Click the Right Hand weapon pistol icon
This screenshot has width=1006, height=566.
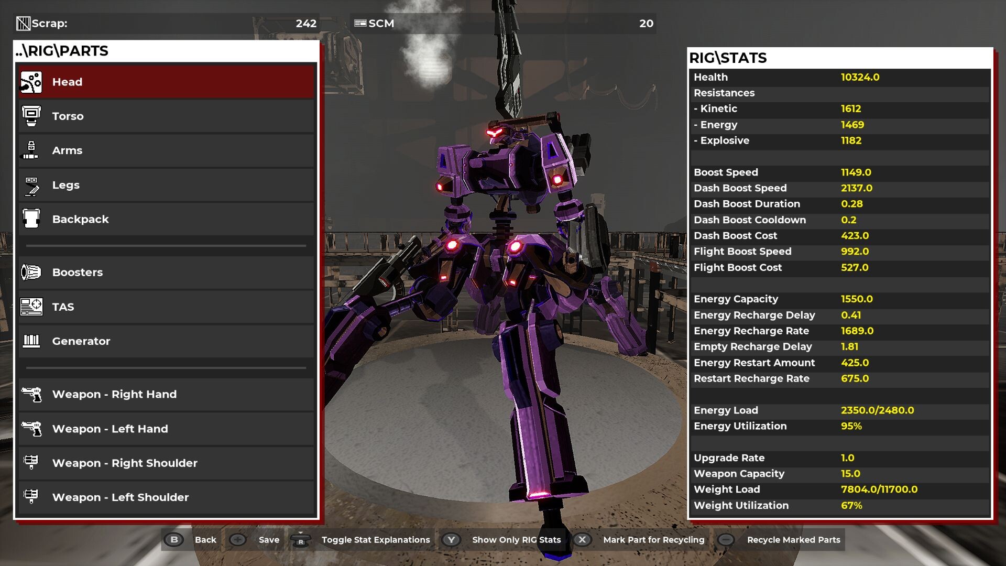[31, 395]
